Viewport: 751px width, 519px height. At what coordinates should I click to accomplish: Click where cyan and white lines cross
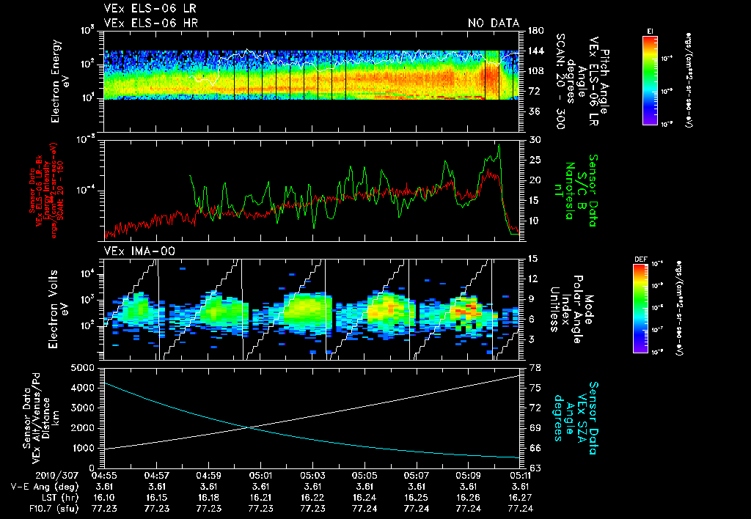coord(249,427)
